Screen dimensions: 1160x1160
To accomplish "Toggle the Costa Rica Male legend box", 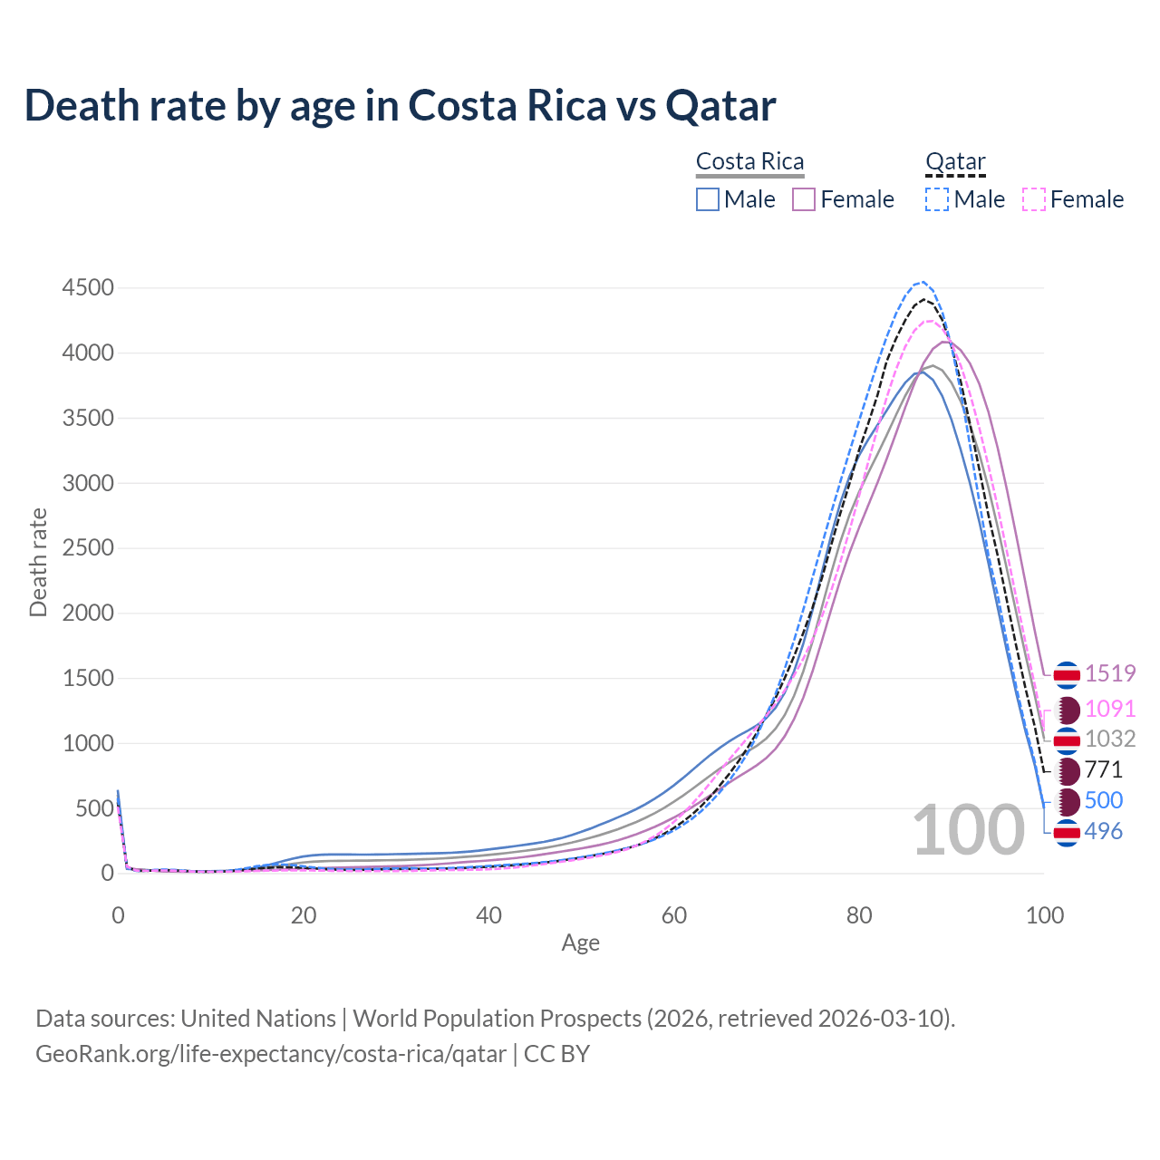I will (x=708, y=199).
